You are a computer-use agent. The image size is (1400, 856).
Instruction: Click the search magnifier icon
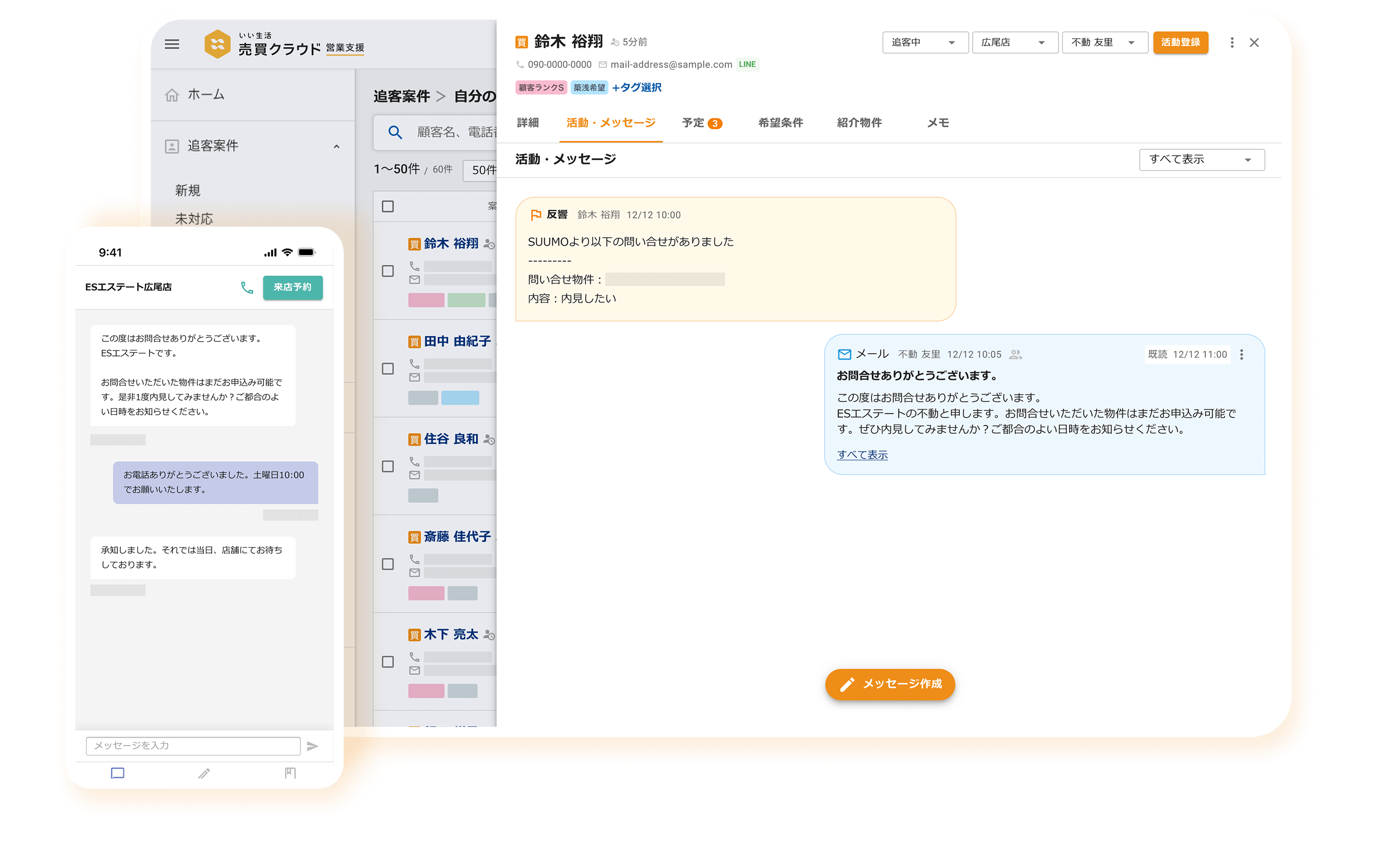pos(395,133)
